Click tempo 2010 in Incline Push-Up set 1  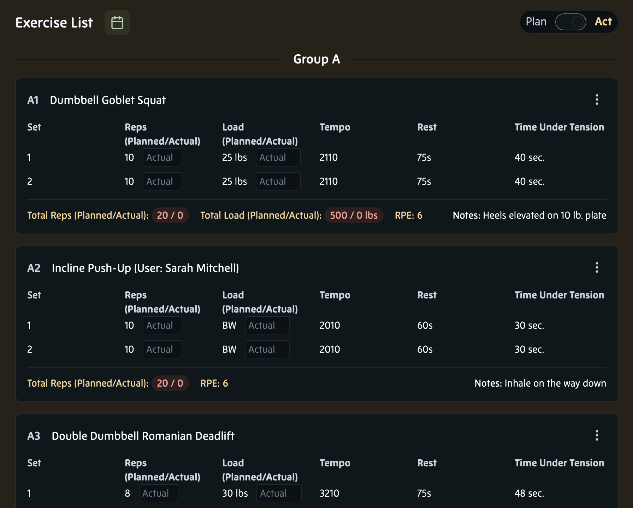(330, 325)
